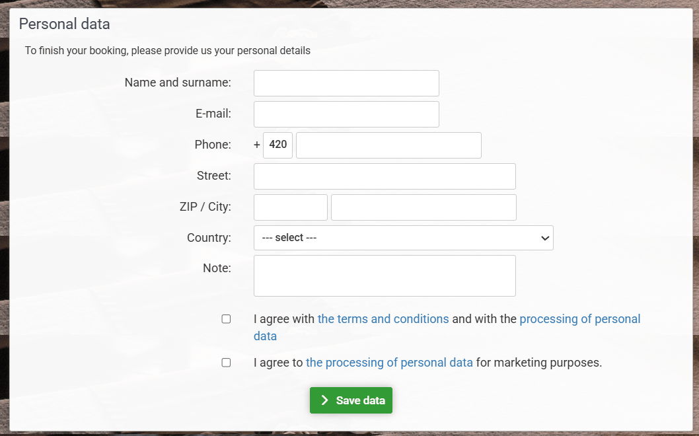Image resolution: width=699 pixels, height=436 pixels.
Task: Click the arrow icon on Save data
Action: point(324,400)
